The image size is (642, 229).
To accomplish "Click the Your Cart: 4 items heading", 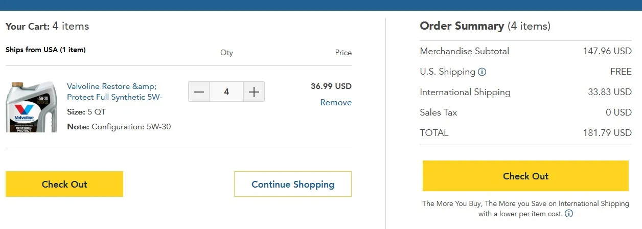I will (48, 26).
